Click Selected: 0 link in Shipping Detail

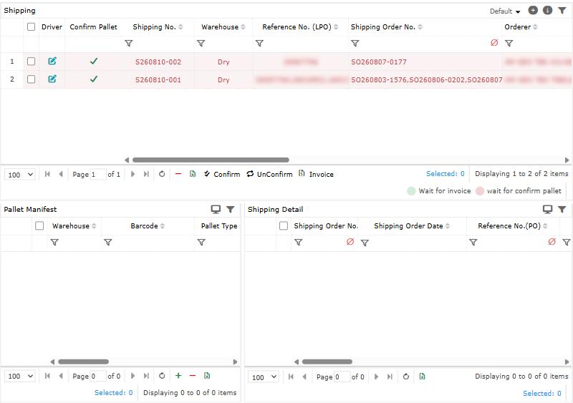[x=542, y=393]
